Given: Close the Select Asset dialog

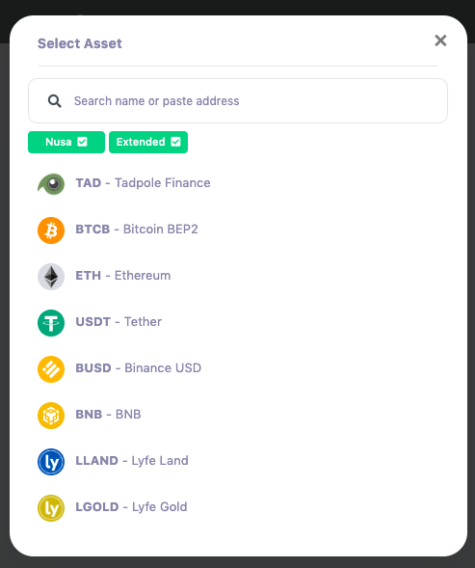Looking at the screenshot, I should click(440, 41).
